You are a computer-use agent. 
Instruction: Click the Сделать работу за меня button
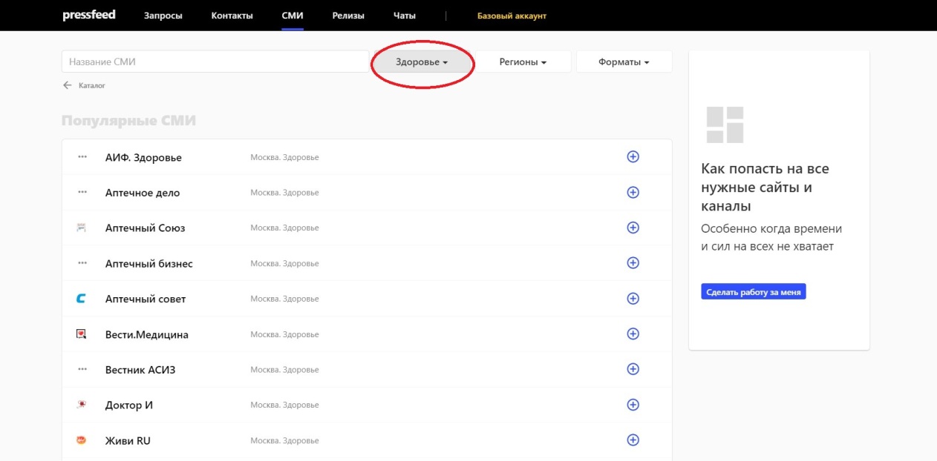click(x=753, y=292)
